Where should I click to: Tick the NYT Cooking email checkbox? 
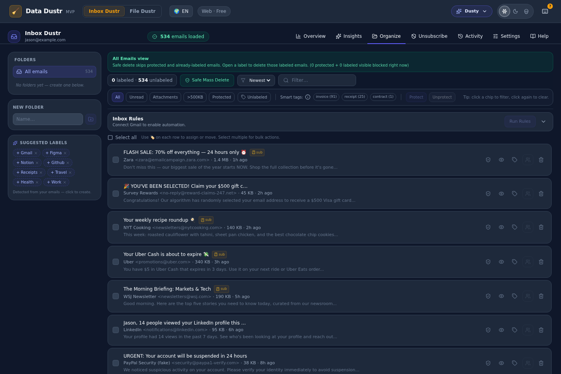116,227
